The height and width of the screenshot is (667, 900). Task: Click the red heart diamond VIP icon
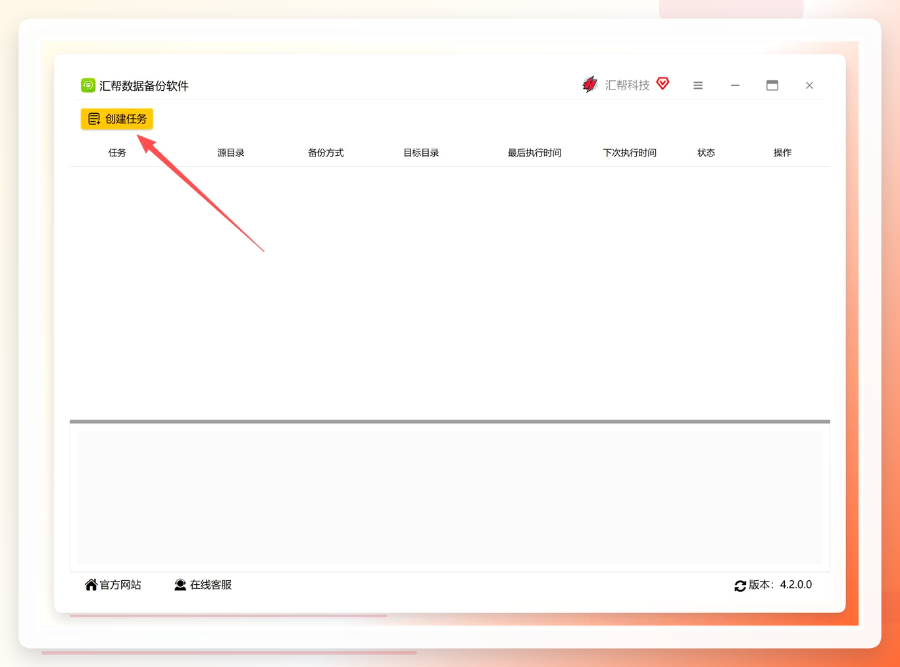click(x=663, y=84)
